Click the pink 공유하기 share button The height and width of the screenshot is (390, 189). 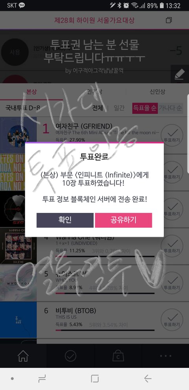click(x=123, y=220)
